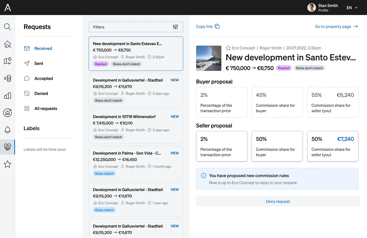Image resolution: width=367 pixels, height=238 pixels.
Task: Open the bar chart analytics icon
Action: (x=8, y=96)
